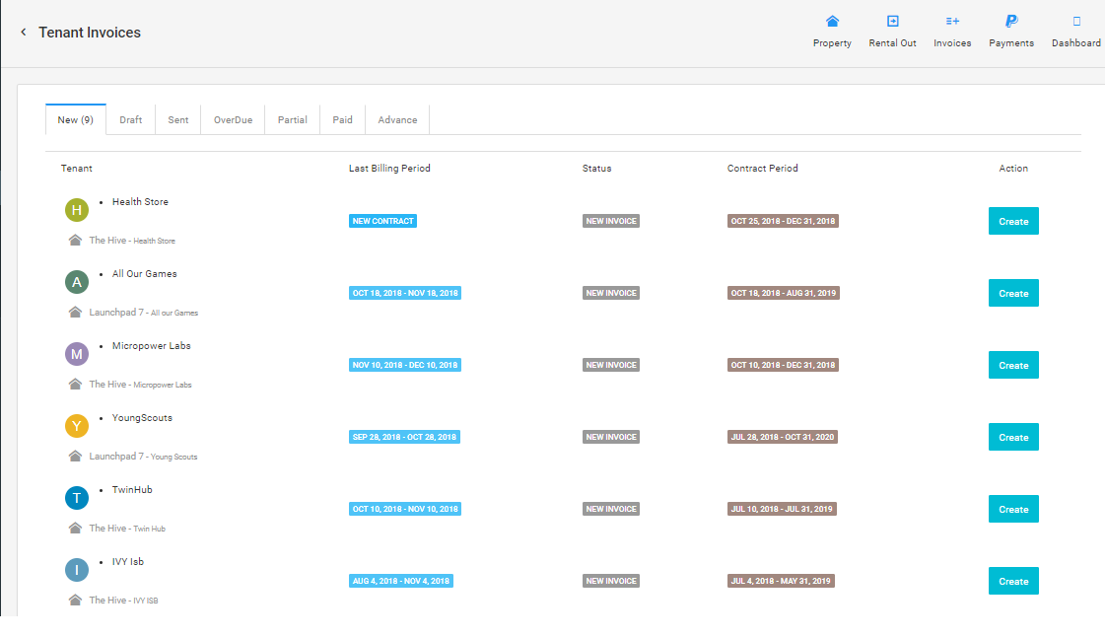Create invoice for Health Store
The width and height of the screenshot is (1106, 637).
tap(1013, 222)
